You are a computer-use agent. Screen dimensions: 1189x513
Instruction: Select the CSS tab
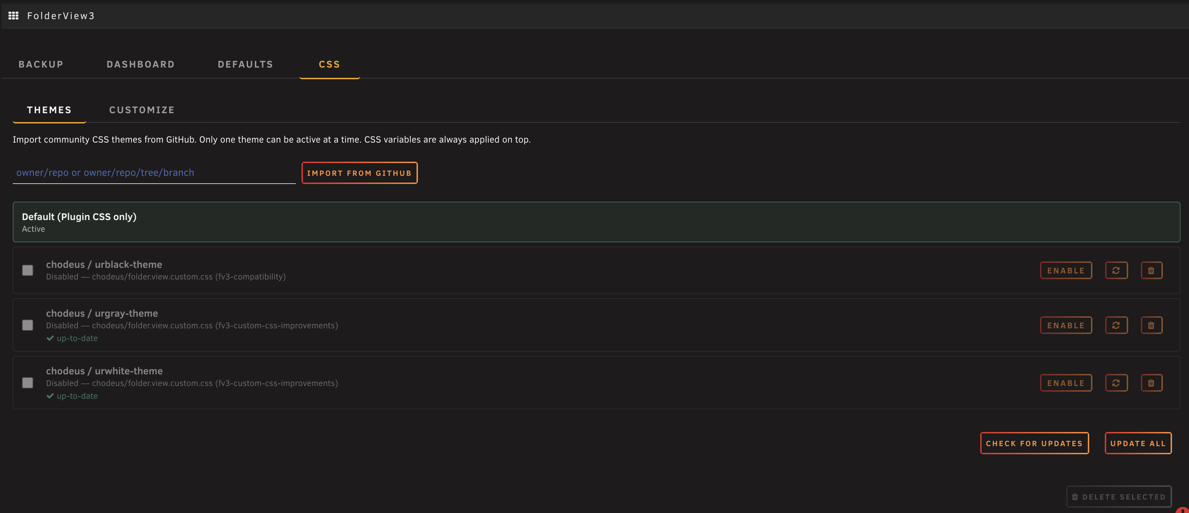click(329, 64)
